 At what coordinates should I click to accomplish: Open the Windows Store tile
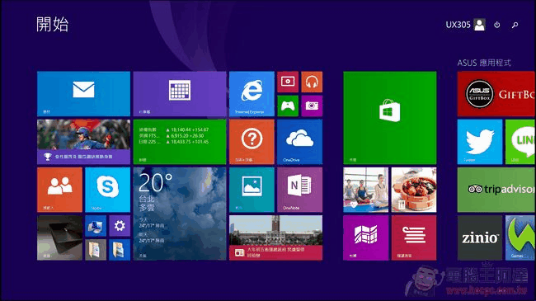pos(390,118)
